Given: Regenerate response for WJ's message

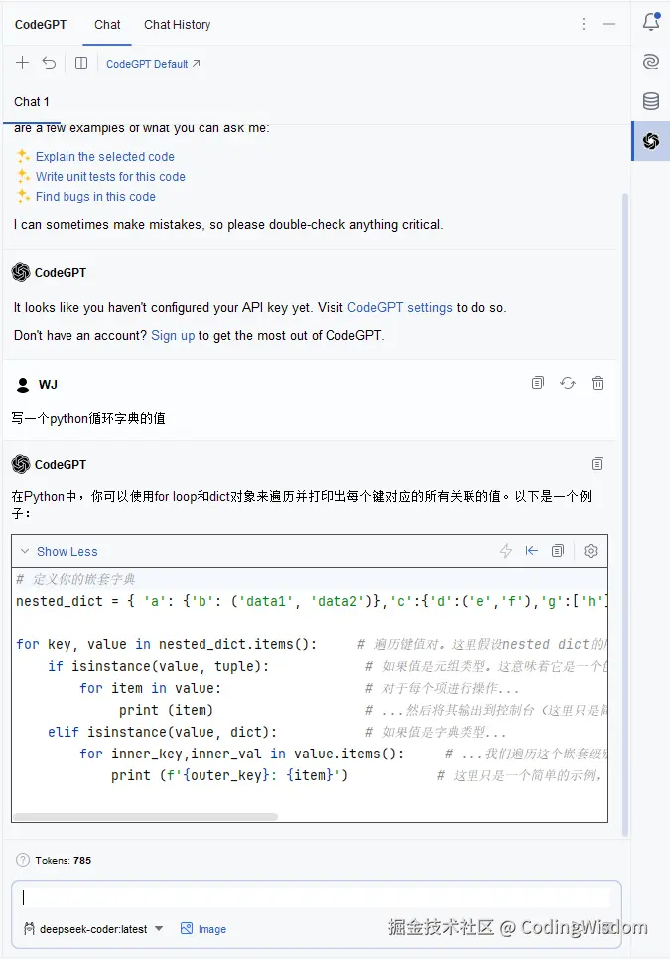Looking at the screenshot, I should [568, 383].
